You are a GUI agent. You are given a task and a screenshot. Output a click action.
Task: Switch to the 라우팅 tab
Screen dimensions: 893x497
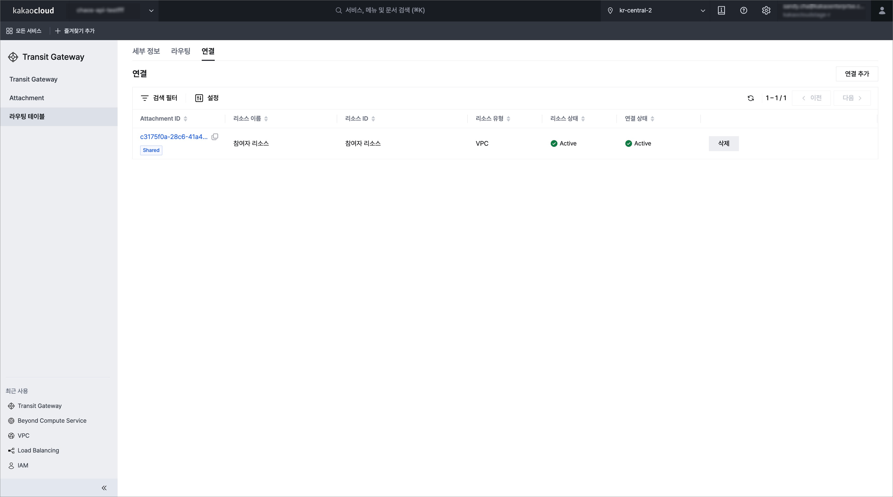tap(181, 51)
